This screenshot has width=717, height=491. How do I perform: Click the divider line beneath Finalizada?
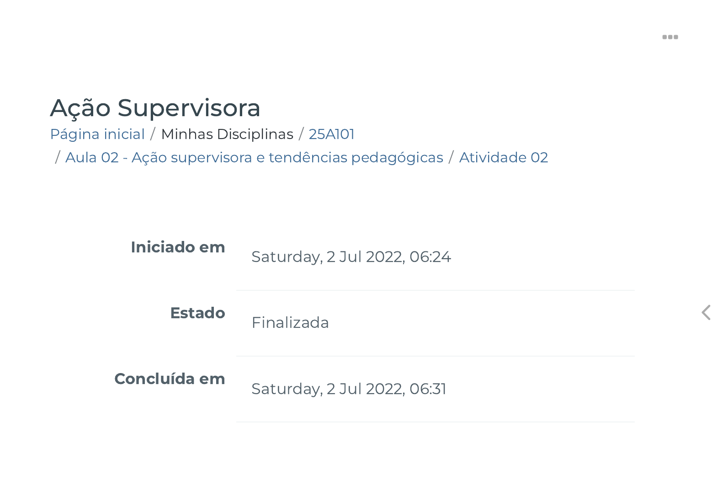click(x=435, y=356)
